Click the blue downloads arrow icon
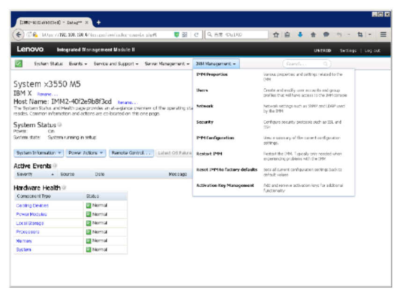402x292 pixels. [300, 34]
